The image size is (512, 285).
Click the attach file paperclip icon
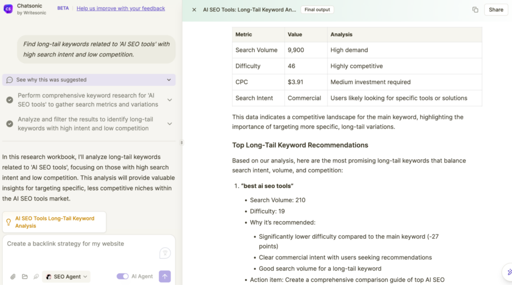click(12, 276)
